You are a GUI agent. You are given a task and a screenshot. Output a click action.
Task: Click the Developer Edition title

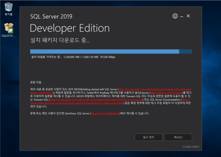tap(70, 28)
